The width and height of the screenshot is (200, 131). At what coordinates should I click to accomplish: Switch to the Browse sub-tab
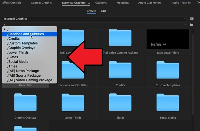click(x=91, y=11)
